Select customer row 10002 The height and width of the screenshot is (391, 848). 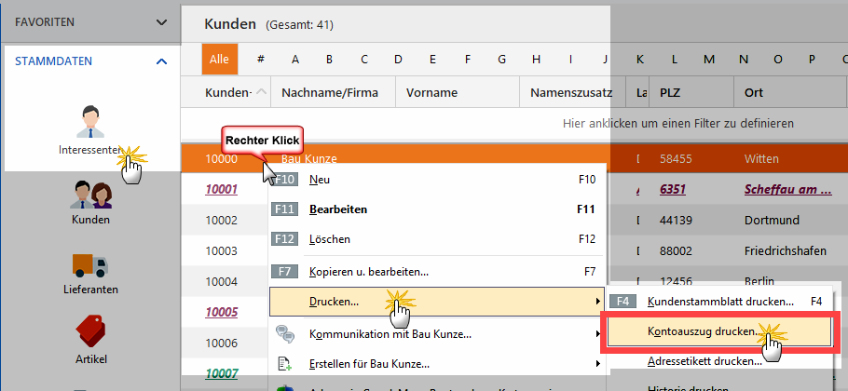[221, 221]
